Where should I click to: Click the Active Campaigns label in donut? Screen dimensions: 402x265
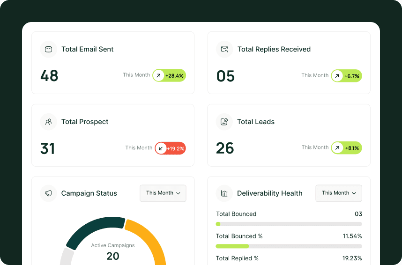(113, 245)
